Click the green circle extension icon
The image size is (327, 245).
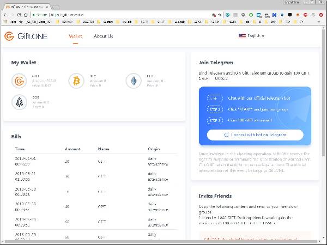[251, 15]
